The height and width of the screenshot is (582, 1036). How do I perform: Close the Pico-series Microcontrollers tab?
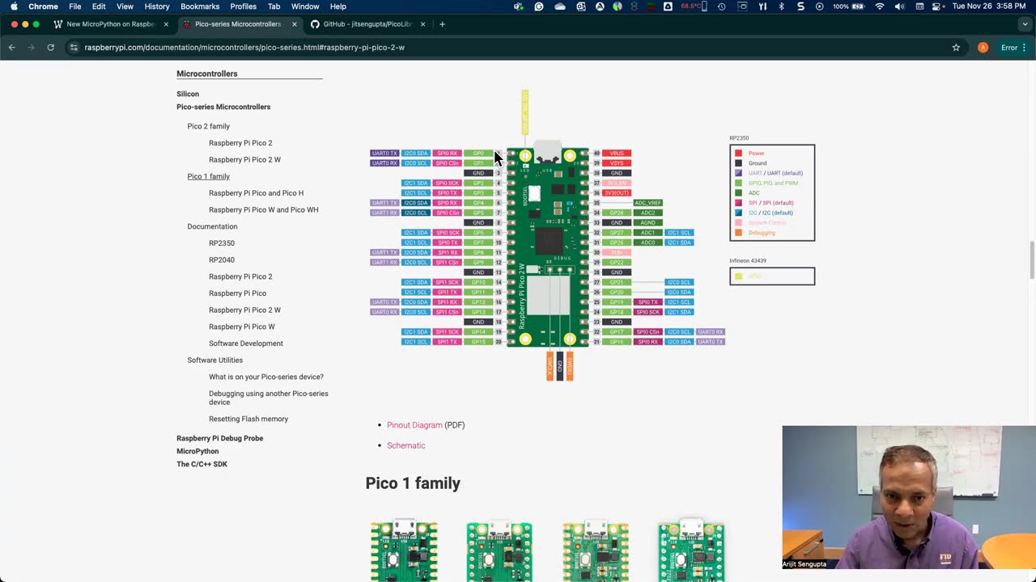click(294, 24)
